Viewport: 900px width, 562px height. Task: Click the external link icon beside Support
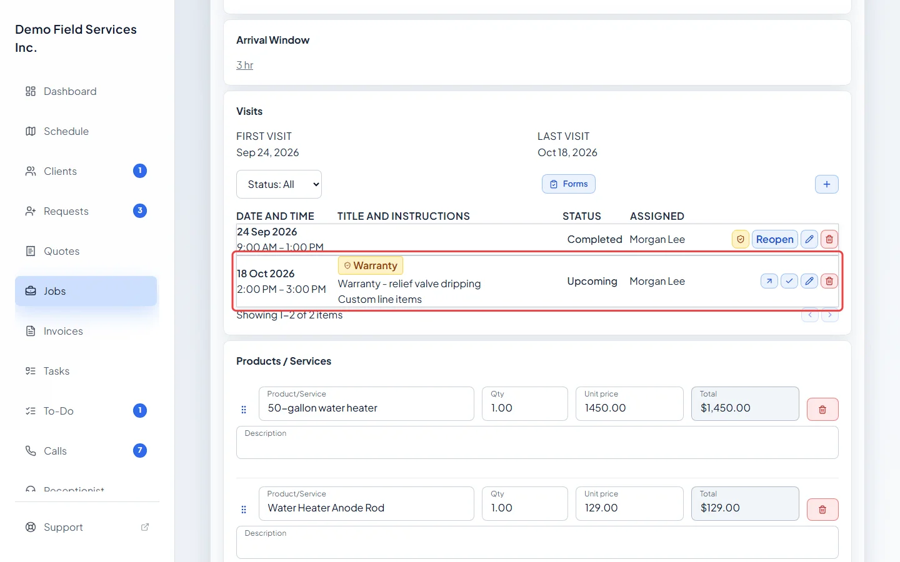pos(145,527)
